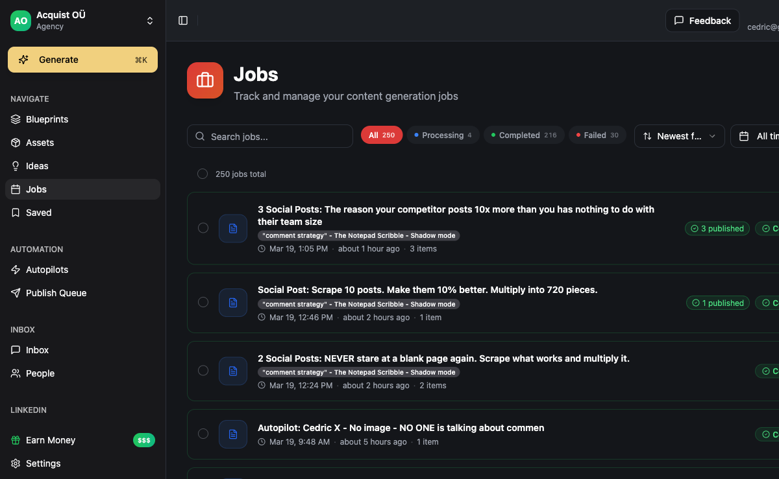Click the Mar 19, 1:05 PM timestamp

click(x=299, y=249)
